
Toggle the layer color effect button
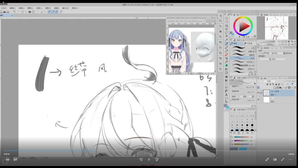pyautogui.click(x=288, y=53)
